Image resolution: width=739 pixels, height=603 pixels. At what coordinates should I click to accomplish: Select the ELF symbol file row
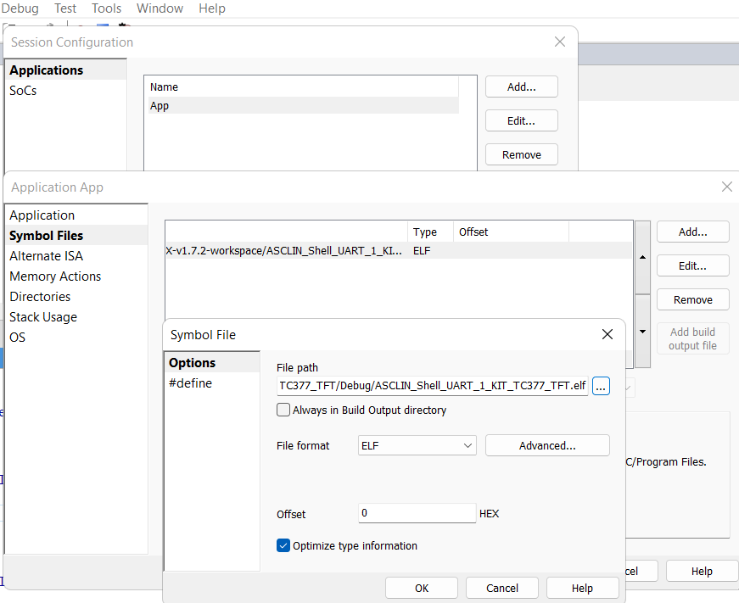coord(339,250)
